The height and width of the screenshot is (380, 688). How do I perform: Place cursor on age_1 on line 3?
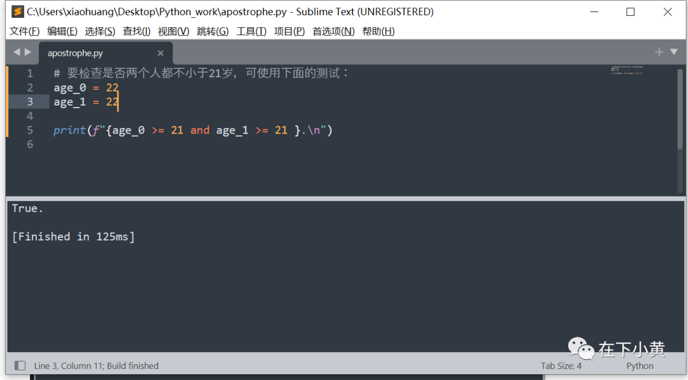tap(70, 102)
